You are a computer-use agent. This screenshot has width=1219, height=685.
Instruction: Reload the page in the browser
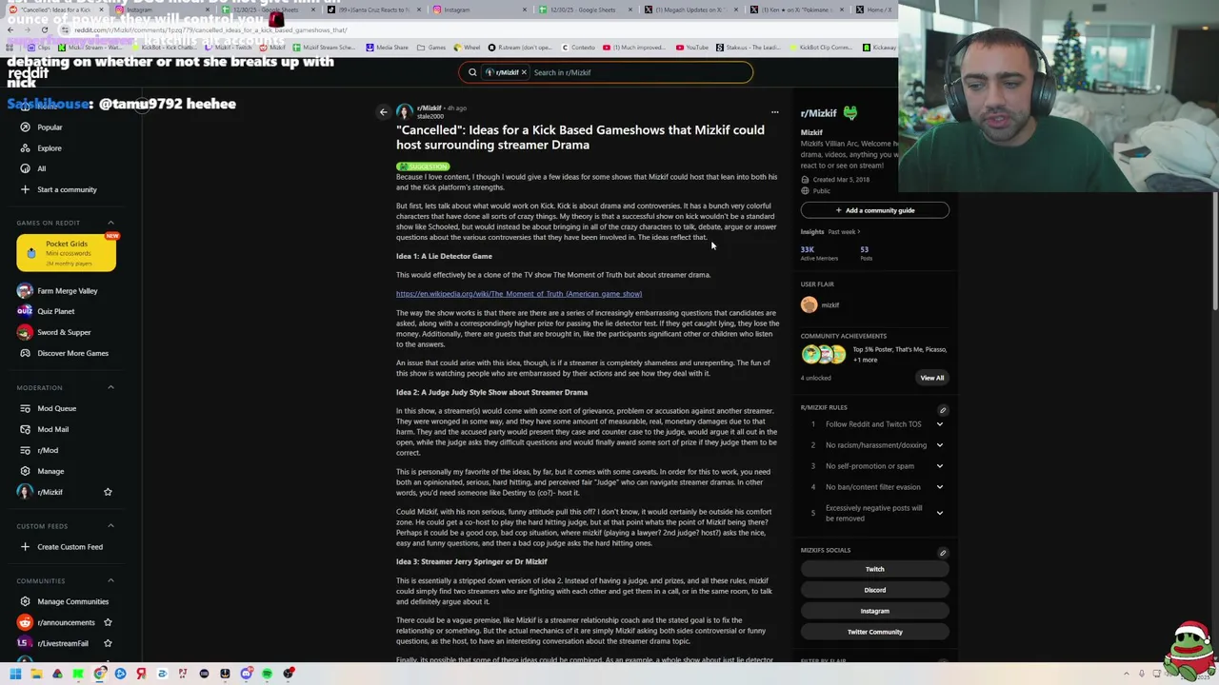pos(44,29)
